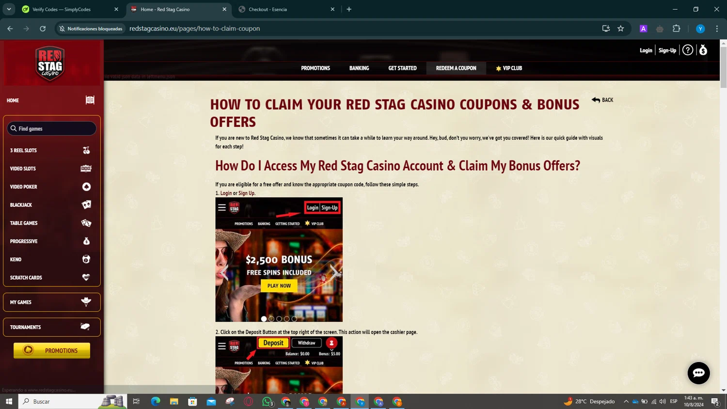Switch to the Verify Codes — SimplyCodes tab

70,9
